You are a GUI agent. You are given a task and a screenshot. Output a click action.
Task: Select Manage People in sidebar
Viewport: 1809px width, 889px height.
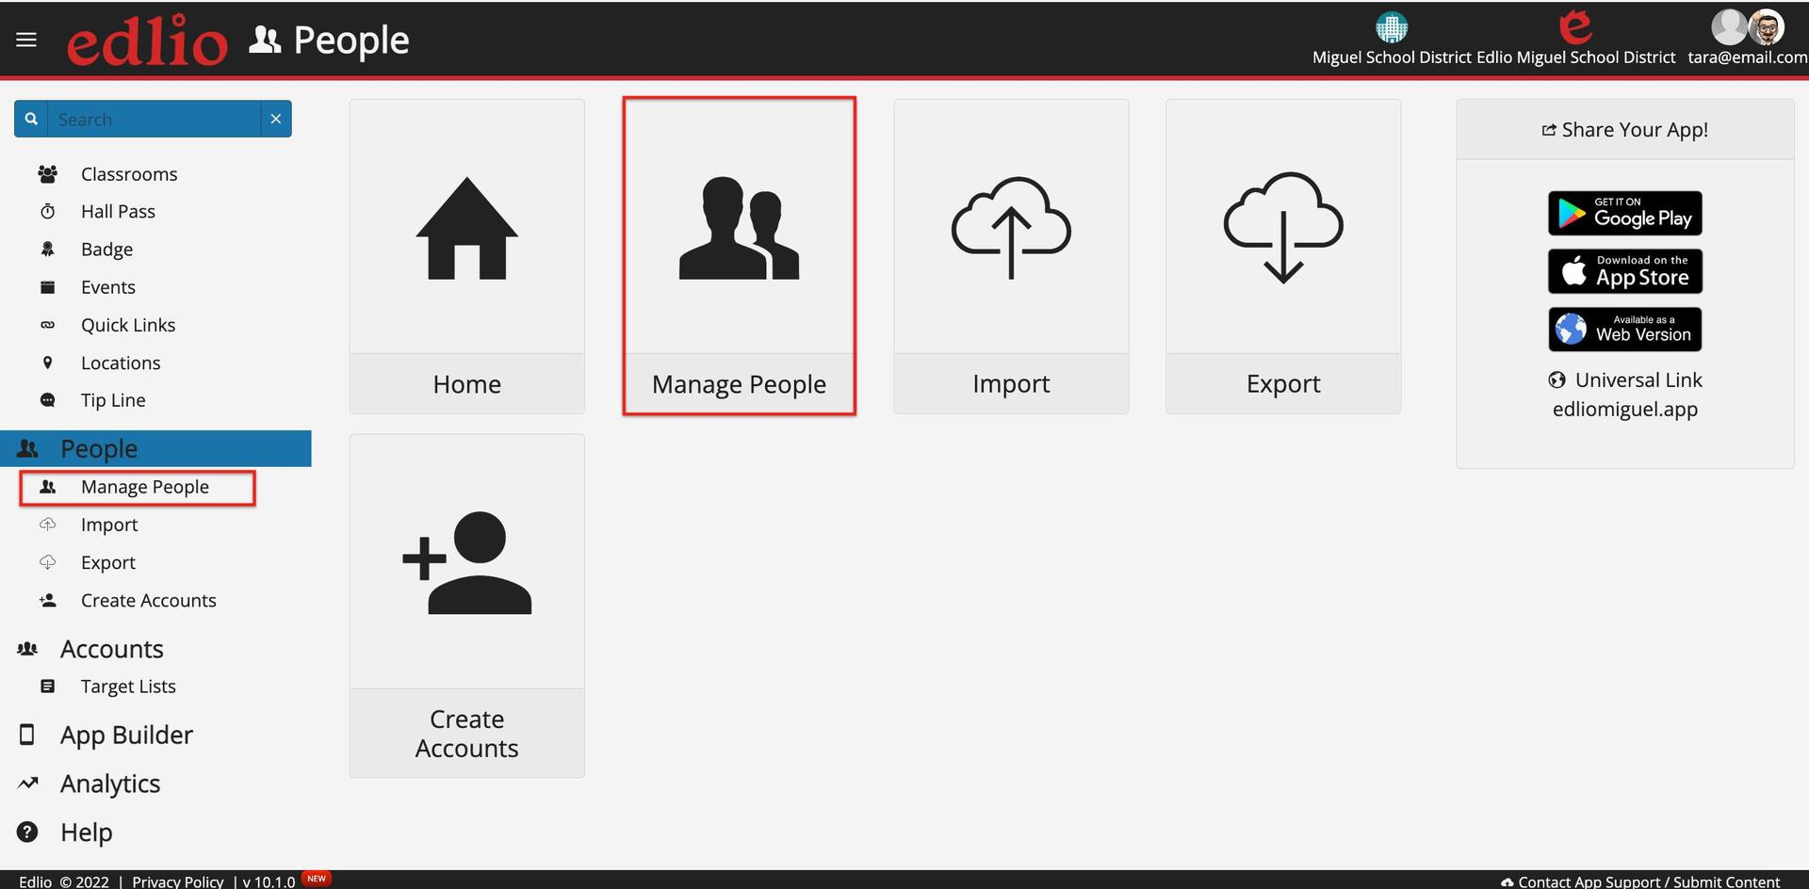(x=145, y=487)
